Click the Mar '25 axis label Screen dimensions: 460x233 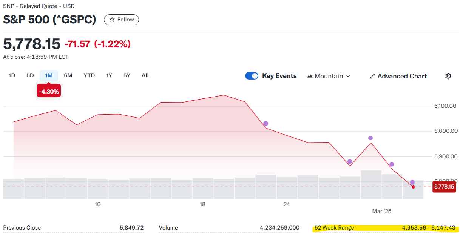(382, 211)
